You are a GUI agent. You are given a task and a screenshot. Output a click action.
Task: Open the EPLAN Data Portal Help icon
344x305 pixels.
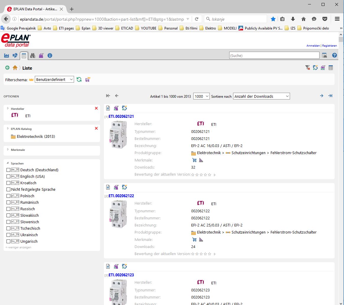pos(334,55)
